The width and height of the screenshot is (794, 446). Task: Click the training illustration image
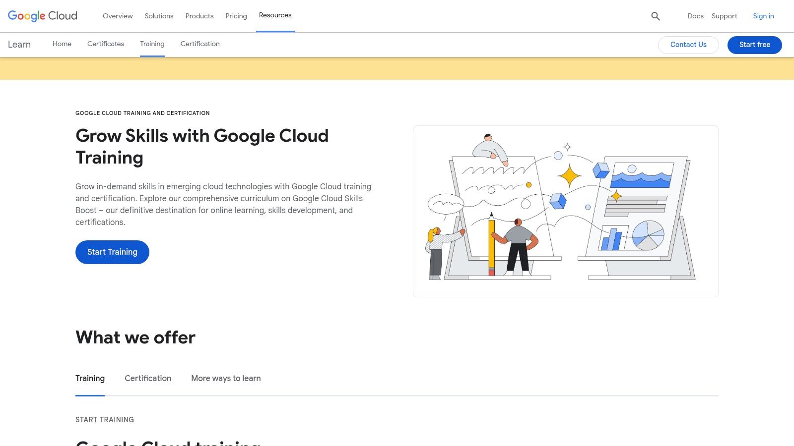[x=565, y=211]
